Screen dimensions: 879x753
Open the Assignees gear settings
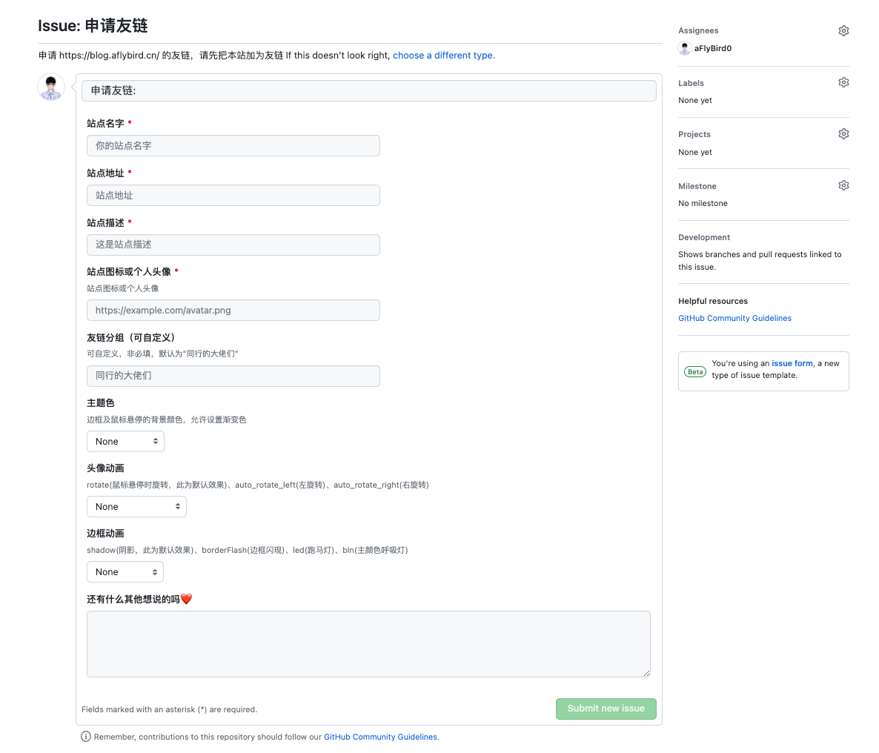843,31
